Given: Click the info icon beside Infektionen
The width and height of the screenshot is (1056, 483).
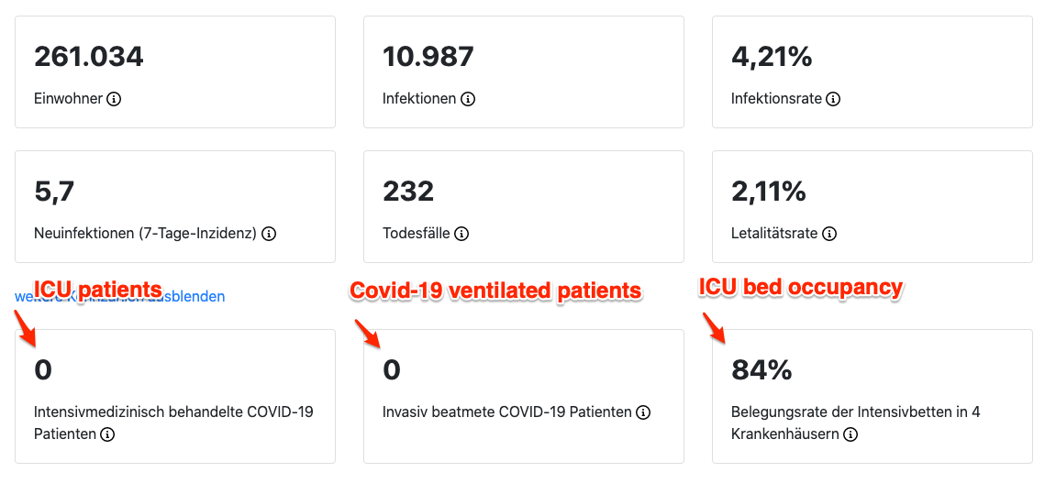Looking at the screenshot, I should (x=468, y=99).
